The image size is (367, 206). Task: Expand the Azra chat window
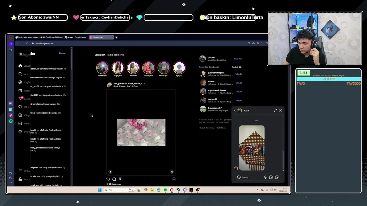point(275,110)
